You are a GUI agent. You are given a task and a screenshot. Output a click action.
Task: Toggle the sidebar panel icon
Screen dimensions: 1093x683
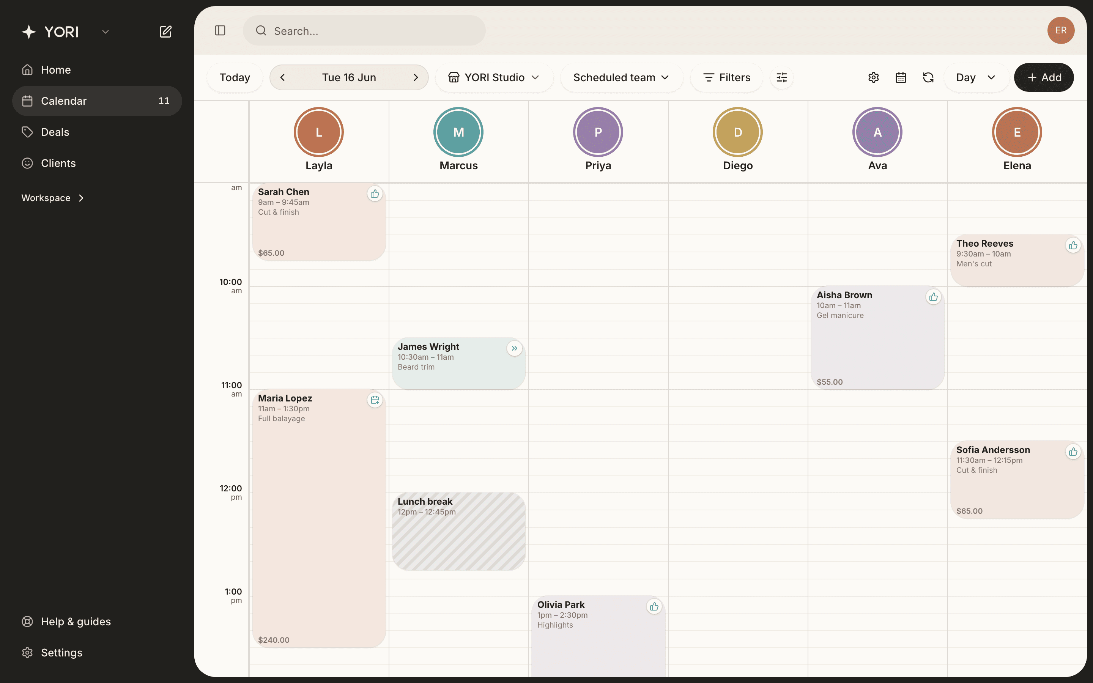(220, 30)
